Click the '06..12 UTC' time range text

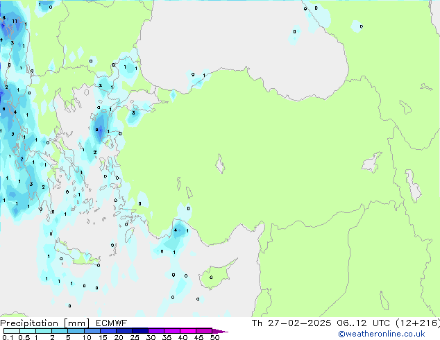pos(364,323)
